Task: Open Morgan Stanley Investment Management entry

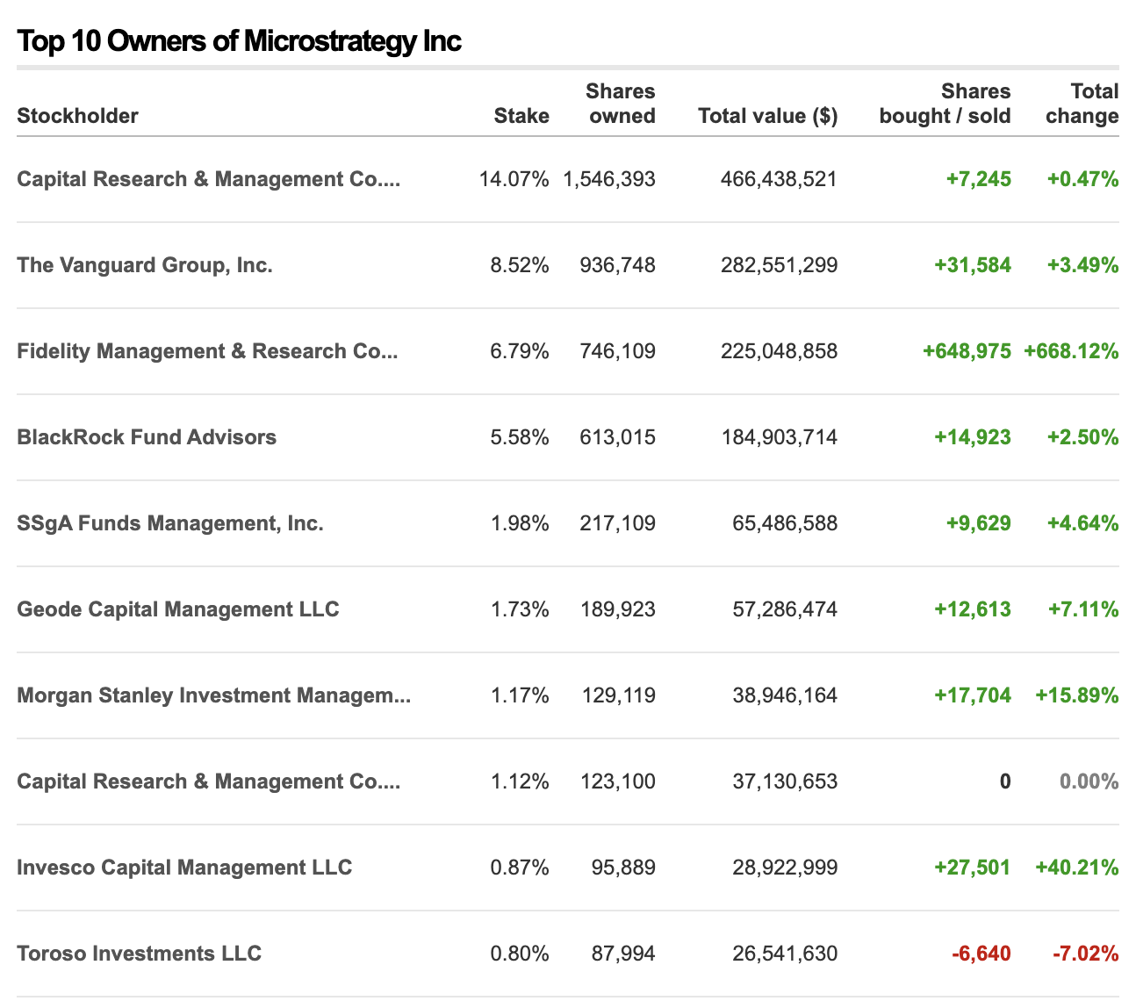Action: click(213, 695)
